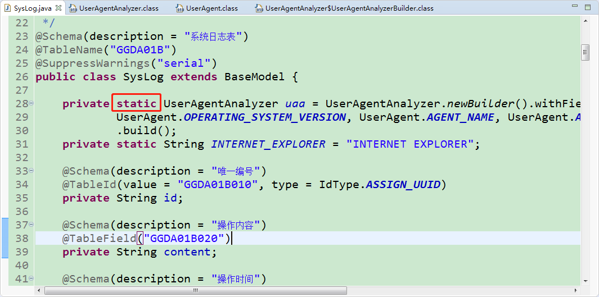Click OPERATING_SYSTEM_VERSION on line 29
599x297 pixels.
click(265, 117)
